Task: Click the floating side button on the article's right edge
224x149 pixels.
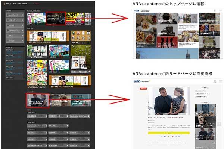Action: [220, 124]
